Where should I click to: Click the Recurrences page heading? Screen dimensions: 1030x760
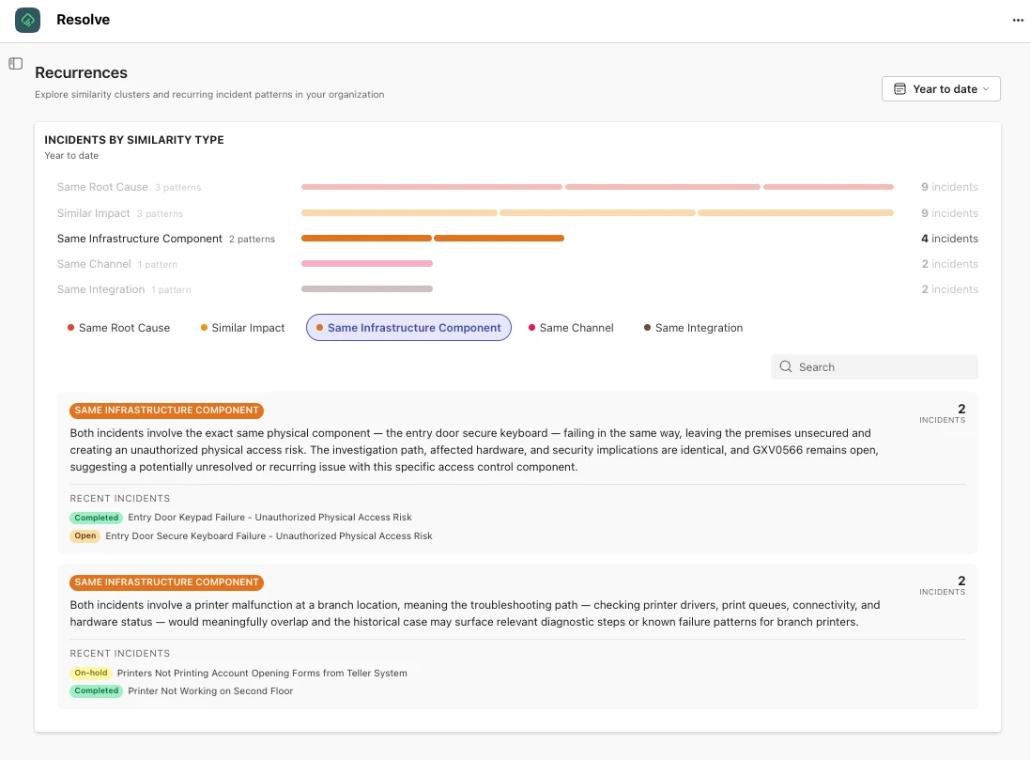pos(81,72)
